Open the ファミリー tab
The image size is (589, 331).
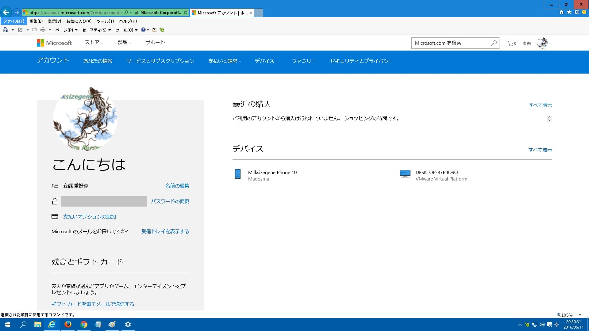coord(304,61)
